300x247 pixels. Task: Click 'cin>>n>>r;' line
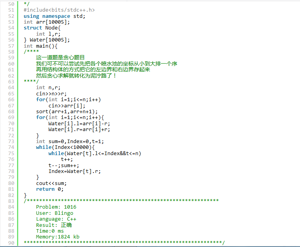pyautogui.click(x=51, y=93)
